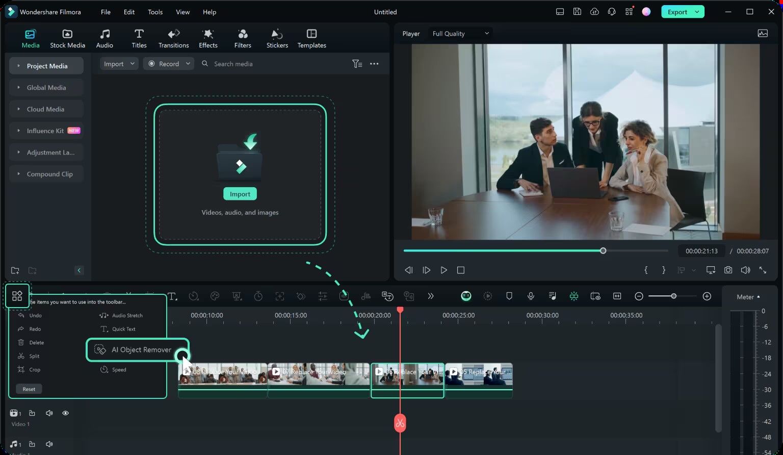This screenshot has width=783, height=455.
Task: Open AI Object Remover
Action: 141,349
